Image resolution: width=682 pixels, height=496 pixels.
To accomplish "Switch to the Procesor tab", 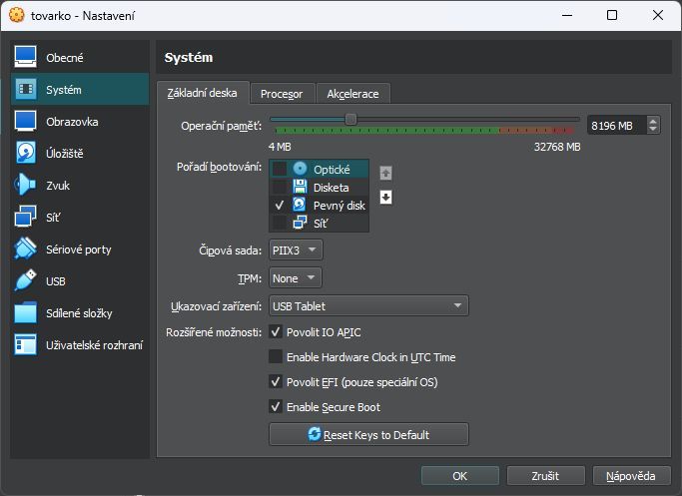I will tap(282, 94).
